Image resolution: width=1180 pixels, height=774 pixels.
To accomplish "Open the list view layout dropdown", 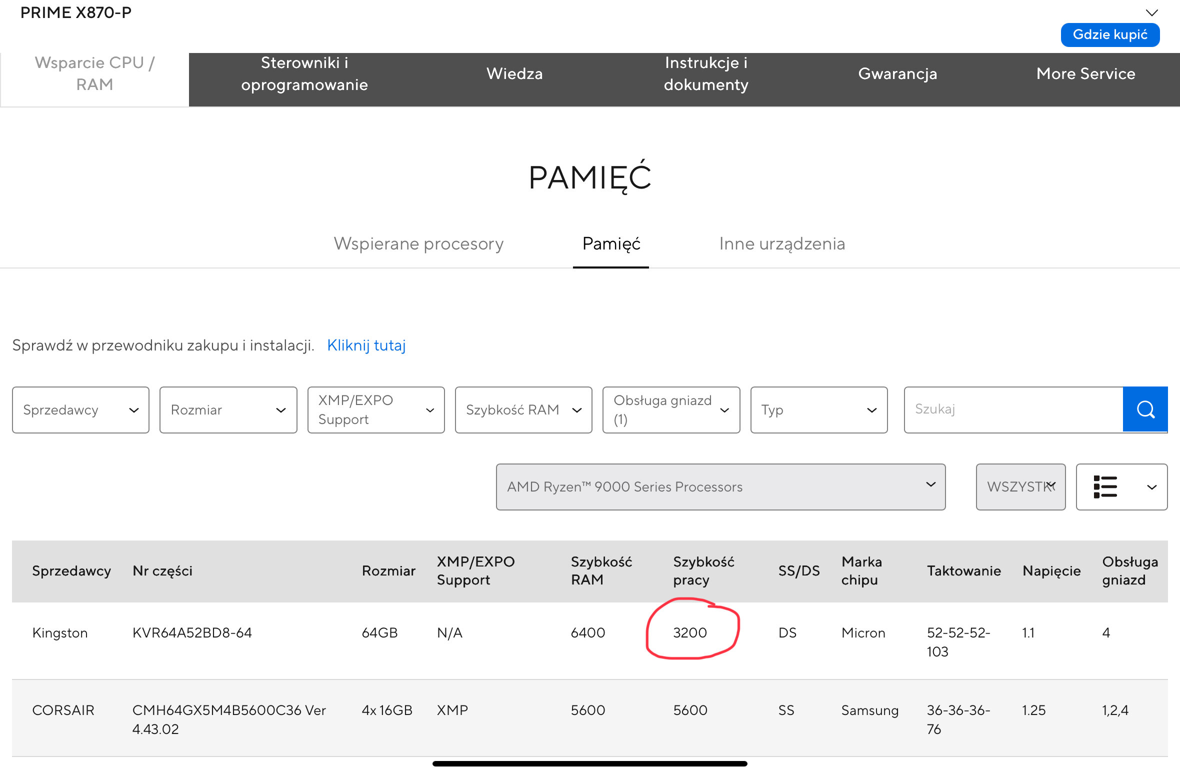I will 1121,487.
